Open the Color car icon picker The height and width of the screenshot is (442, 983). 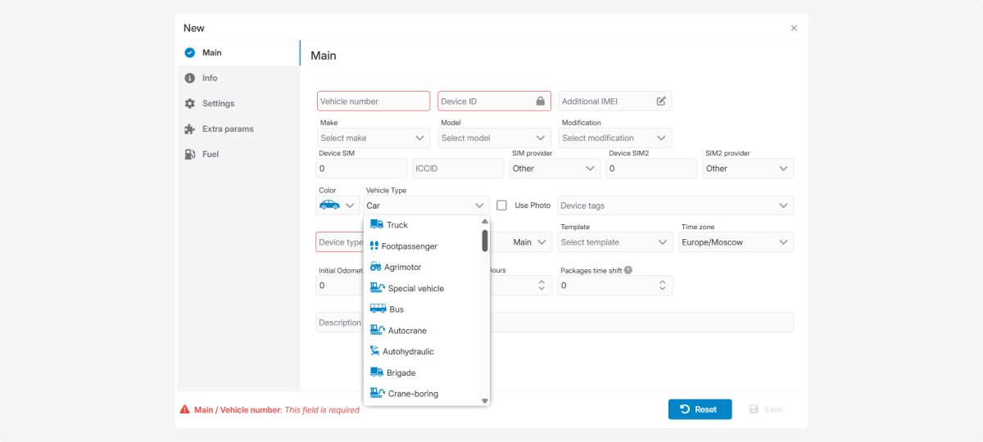point(337,205)
